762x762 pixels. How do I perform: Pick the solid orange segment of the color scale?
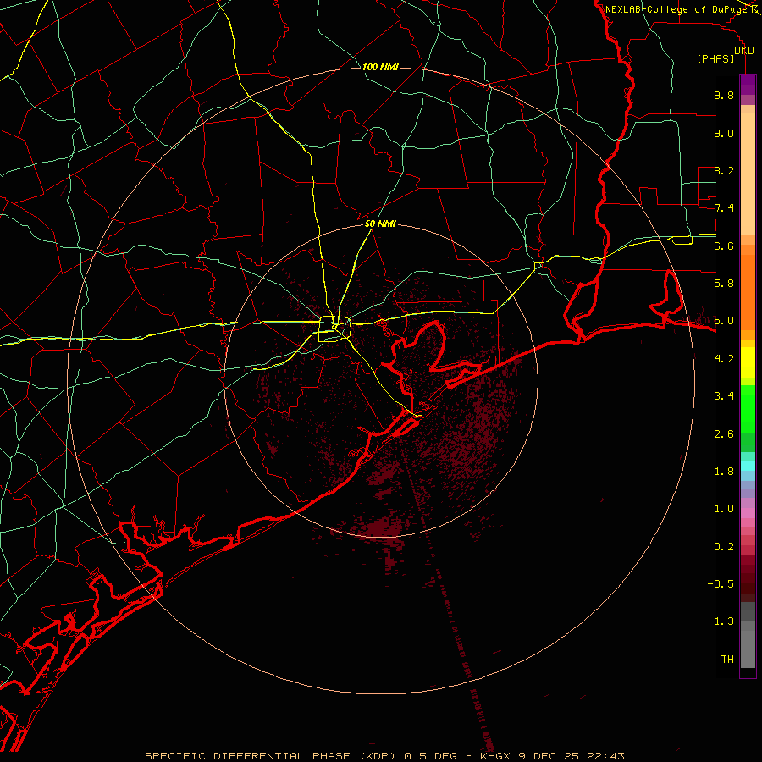tap(748, 291)
